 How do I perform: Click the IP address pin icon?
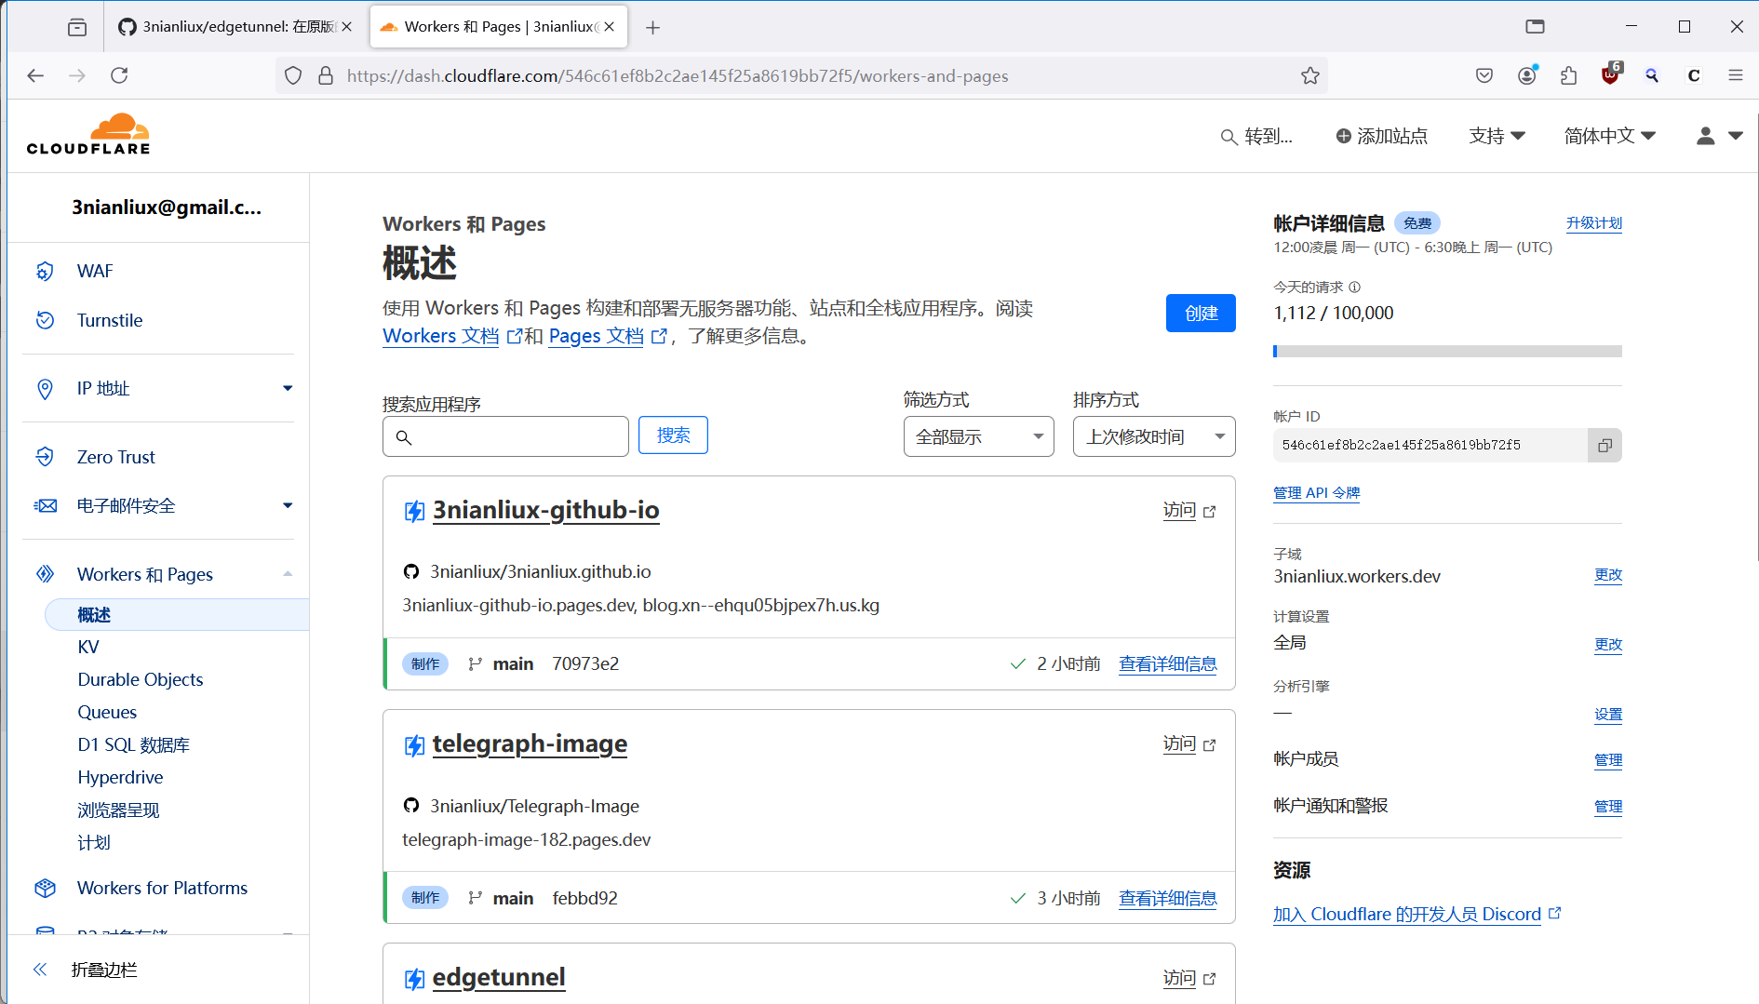tap(45, 389)
